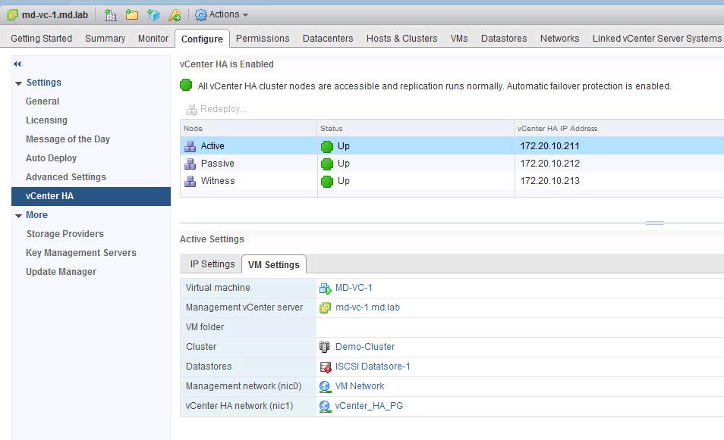724x440 pixels.
Task: Open the Networks tab
Action: [x=559, y=38]
